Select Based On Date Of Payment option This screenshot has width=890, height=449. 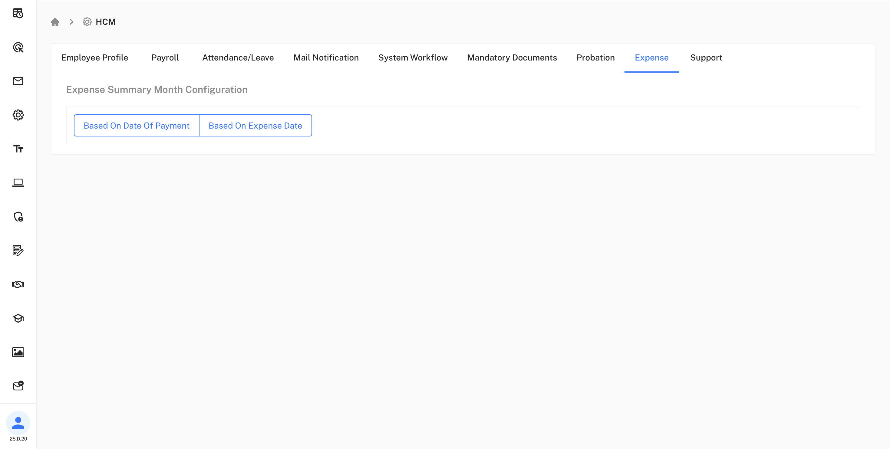point(137,126)
